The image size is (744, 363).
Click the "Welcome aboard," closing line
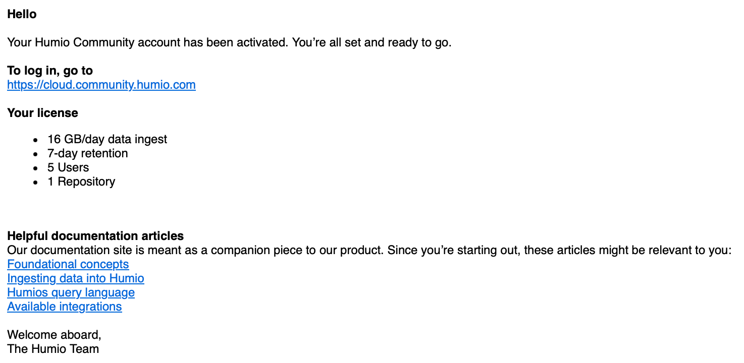coord(54,335)
